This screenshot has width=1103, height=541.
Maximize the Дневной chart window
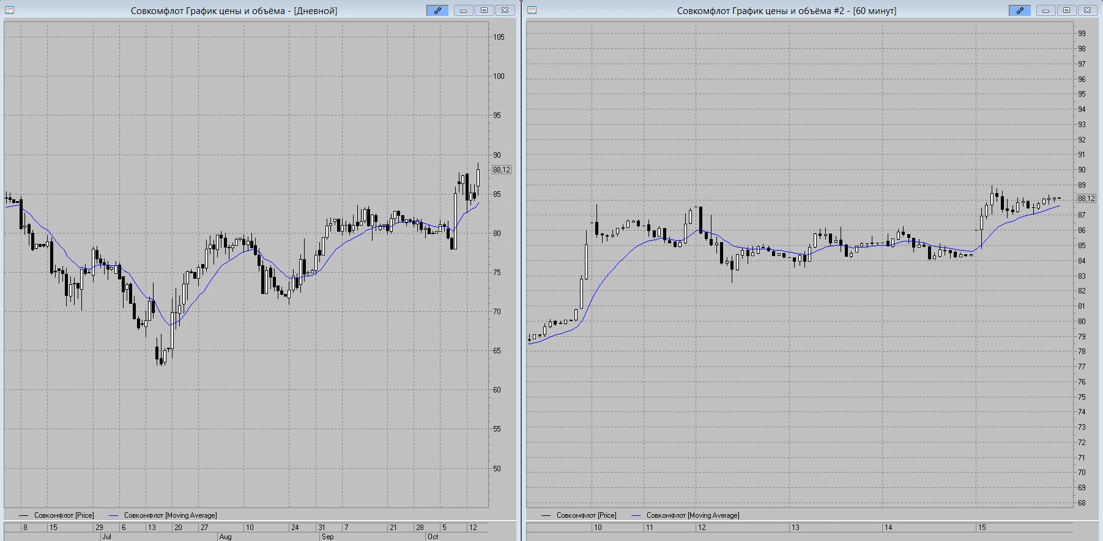[x=485, y=10]
